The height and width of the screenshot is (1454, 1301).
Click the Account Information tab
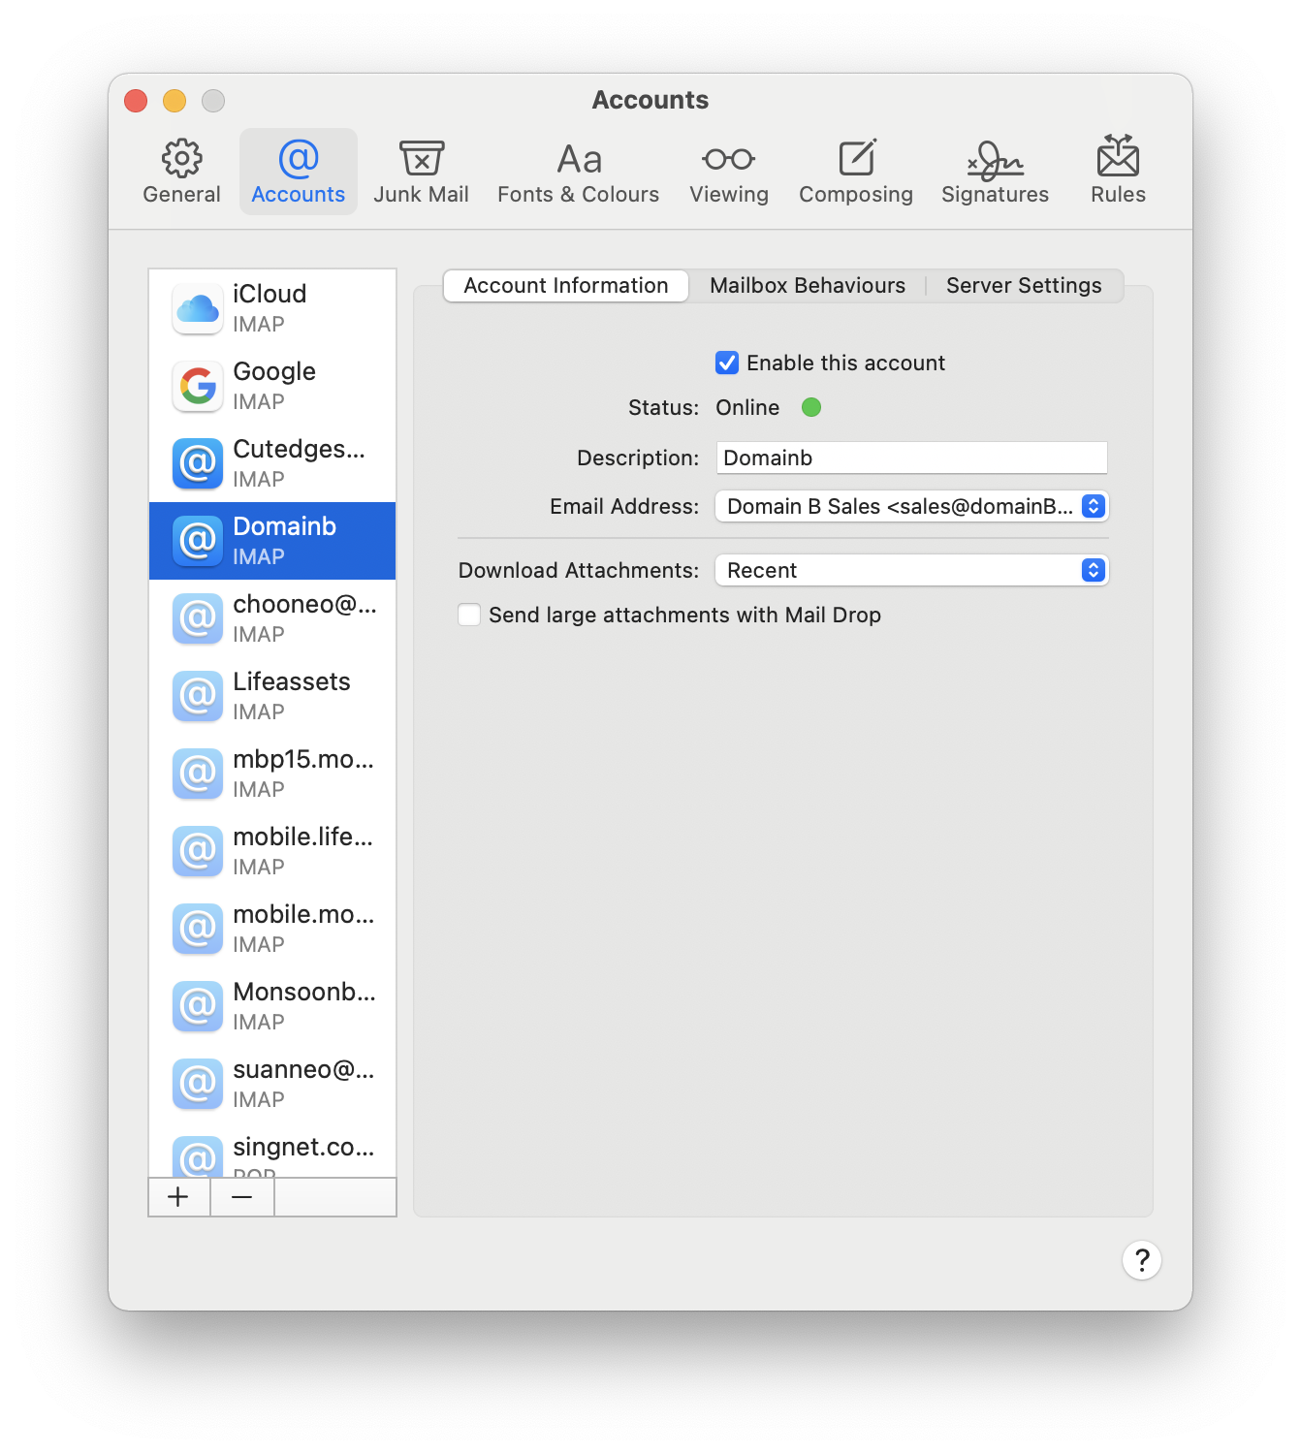pos(566,286)
